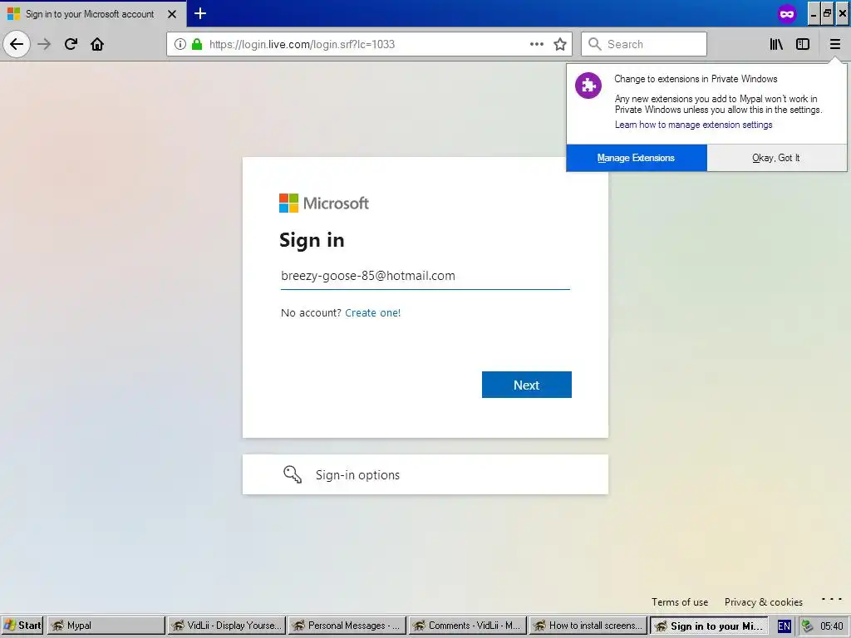The image size is (851, 638).
Task: Click the EN language indicator
Action: (784, 626)
